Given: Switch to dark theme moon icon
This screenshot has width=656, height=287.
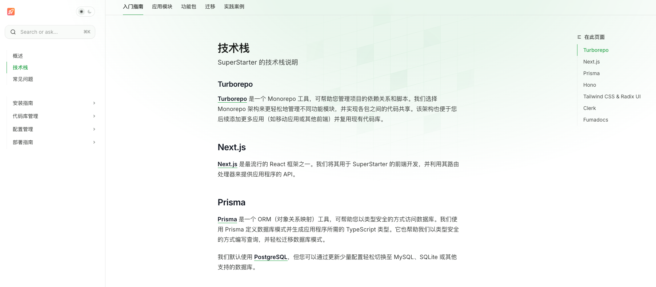Looking at the screenshot, I should pyautogui.click(x=89, y=12).
